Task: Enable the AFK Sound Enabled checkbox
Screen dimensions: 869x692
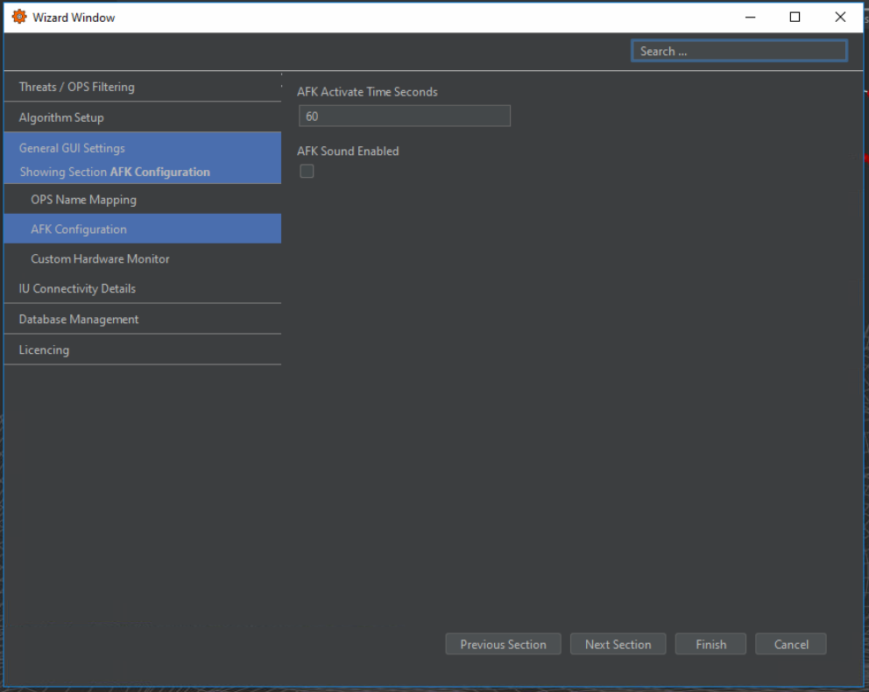Action: click(x=307, y=172)
